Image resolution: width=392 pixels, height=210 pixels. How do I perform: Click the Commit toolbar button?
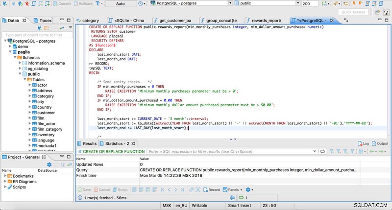[x=62, y=3]
